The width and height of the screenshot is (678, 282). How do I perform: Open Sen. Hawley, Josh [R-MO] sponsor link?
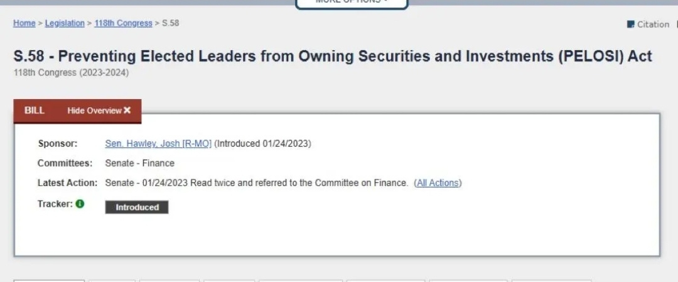pos(158,144)
